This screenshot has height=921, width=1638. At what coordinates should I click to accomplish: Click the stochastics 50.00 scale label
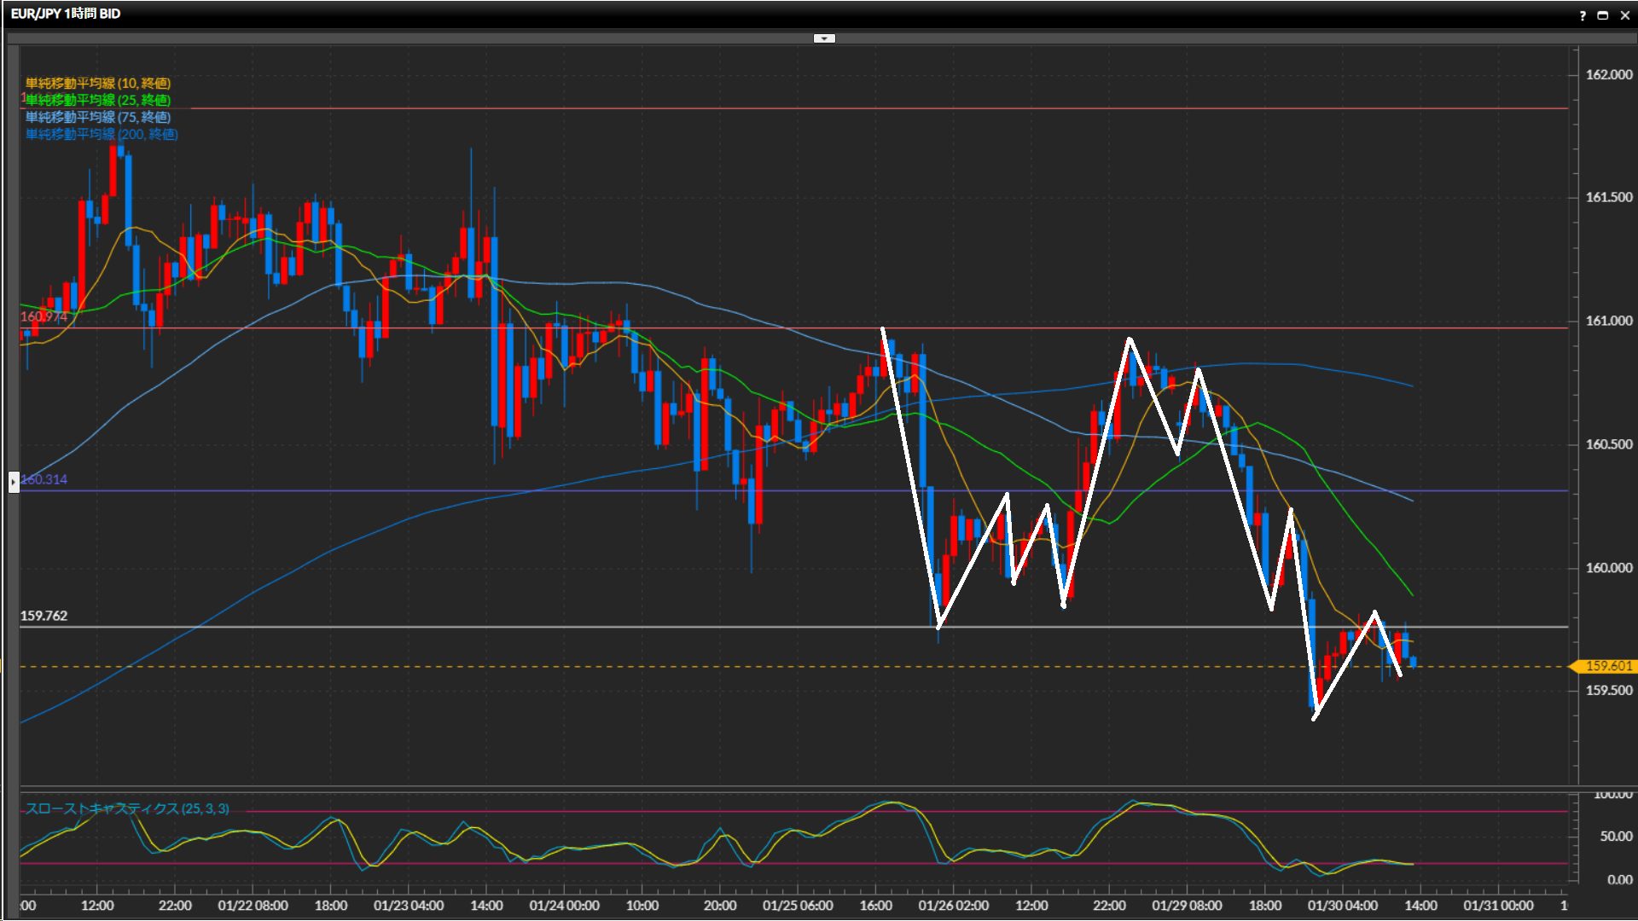(1616, 837)
